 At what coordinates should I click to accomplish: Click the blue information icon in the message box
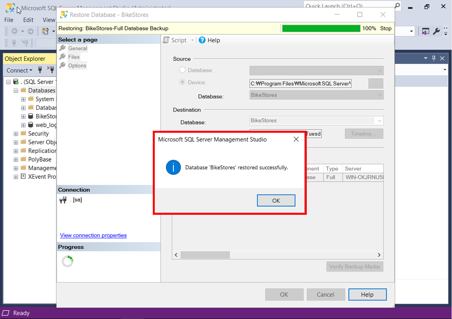pos(173,167)
